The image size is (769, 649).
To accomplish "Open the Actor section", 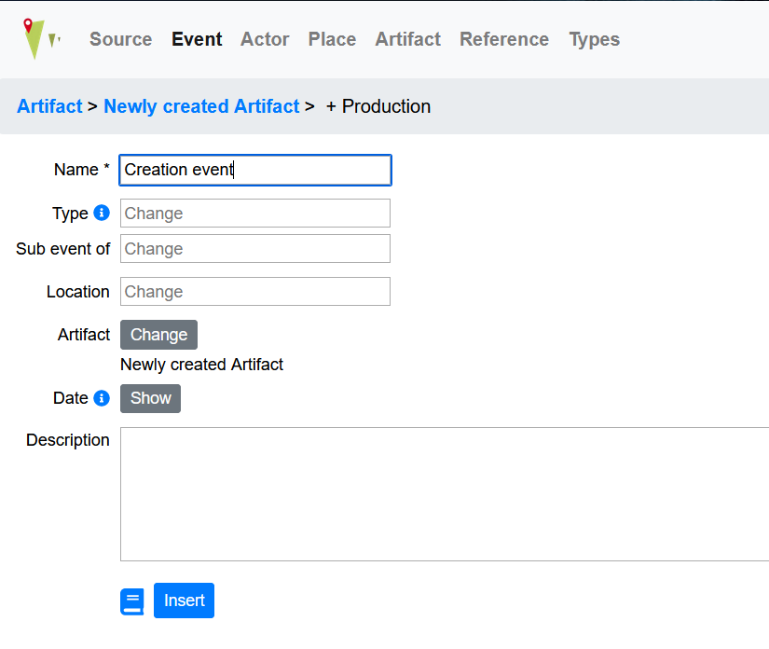I will pos(265,39).
